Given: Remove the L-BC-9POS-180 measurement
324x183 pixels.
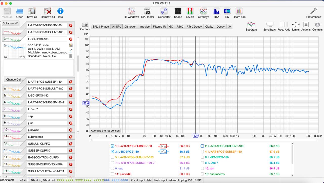Looking at the screenshot, I should [71, 39].
